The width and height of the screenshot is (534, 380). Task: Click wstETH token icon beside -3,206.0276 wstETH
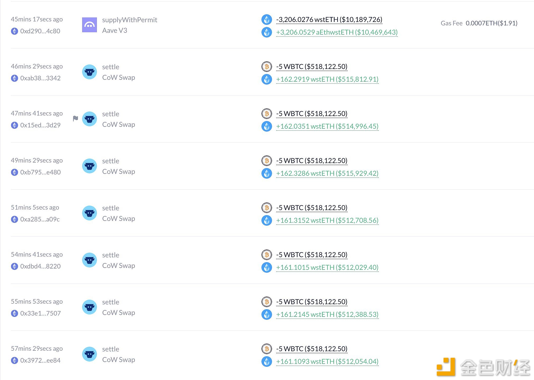click(267, 20)
